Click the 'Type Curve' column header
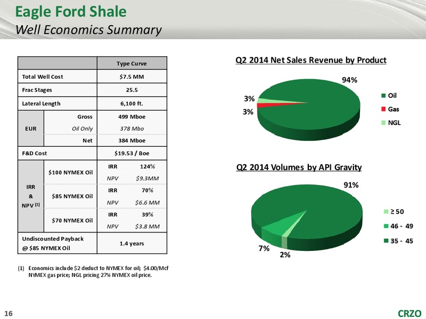 [132, 63]
